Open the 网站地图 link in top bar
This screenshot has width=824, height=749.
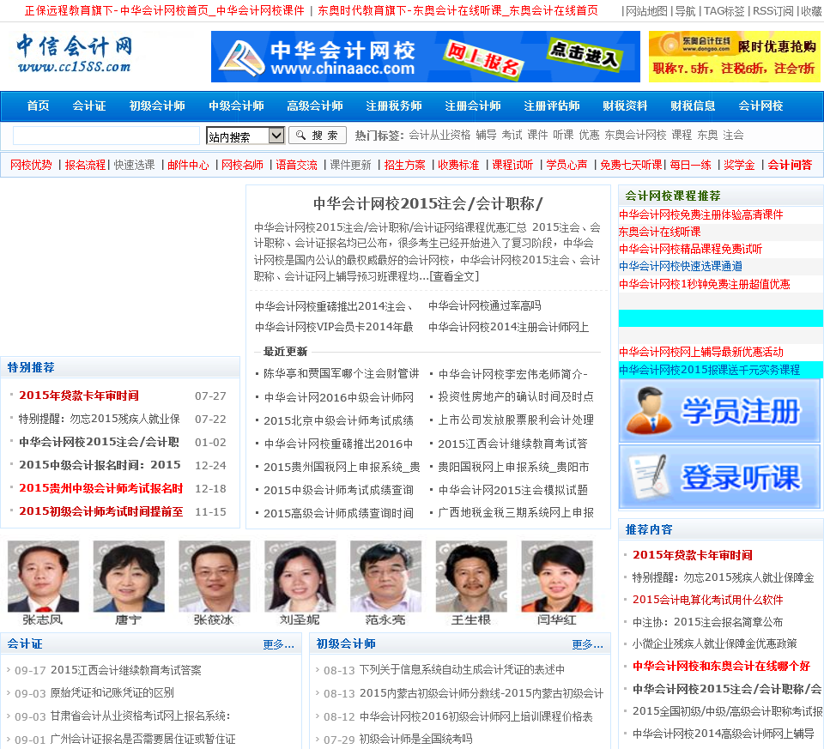646,11
